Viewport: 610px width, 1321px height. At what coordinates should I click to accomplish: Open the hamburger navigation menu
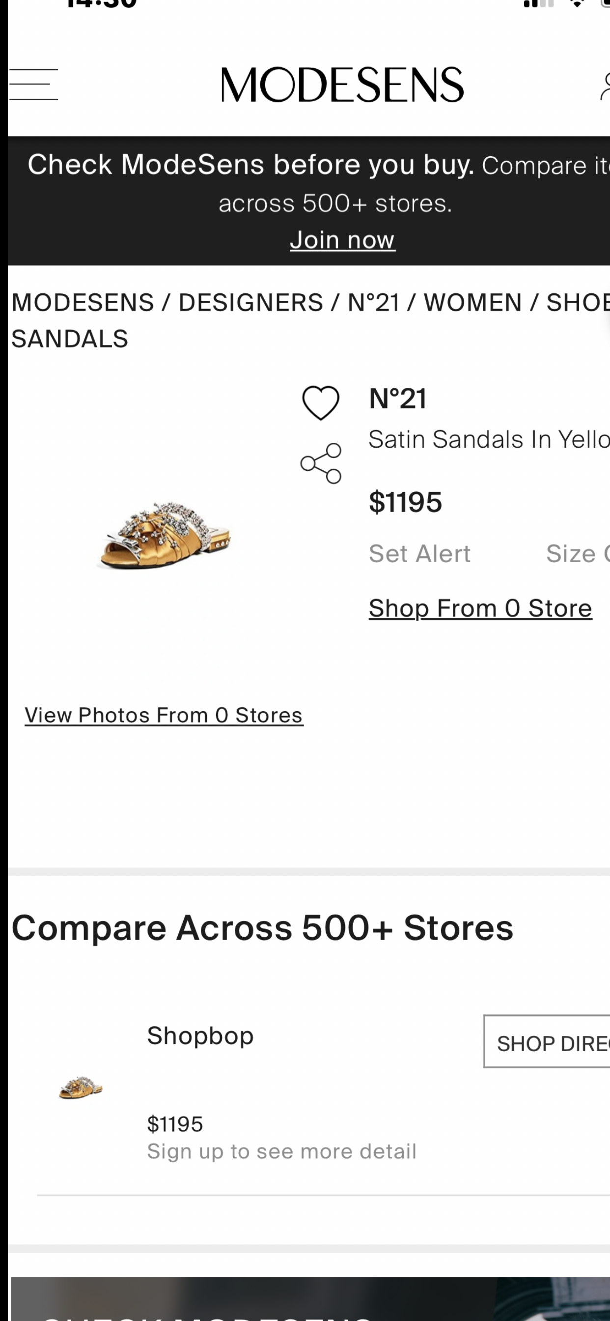coord(34,85)
